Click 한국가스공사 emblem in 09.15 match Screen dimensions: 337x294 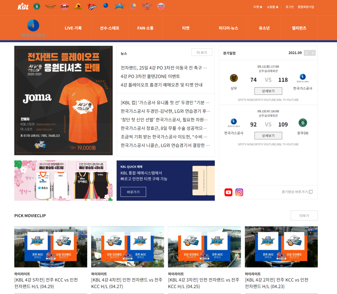tap(234, 123)
